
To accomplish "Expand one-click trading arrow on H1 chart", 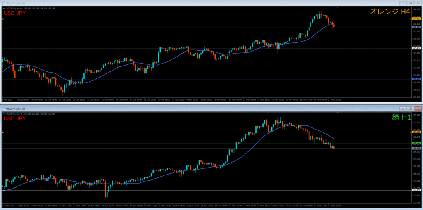I will click(x=3, y=113).
